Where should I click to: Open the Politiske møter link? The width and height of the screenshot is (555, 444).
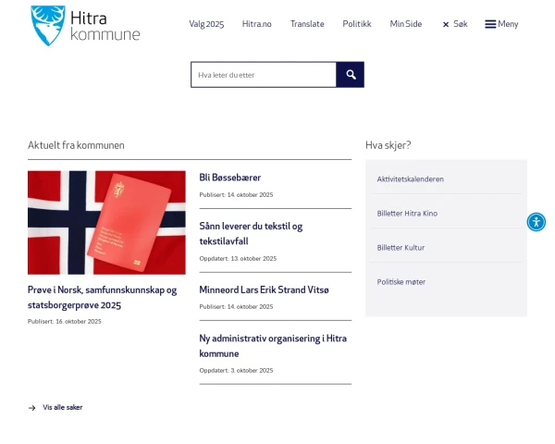401,282
